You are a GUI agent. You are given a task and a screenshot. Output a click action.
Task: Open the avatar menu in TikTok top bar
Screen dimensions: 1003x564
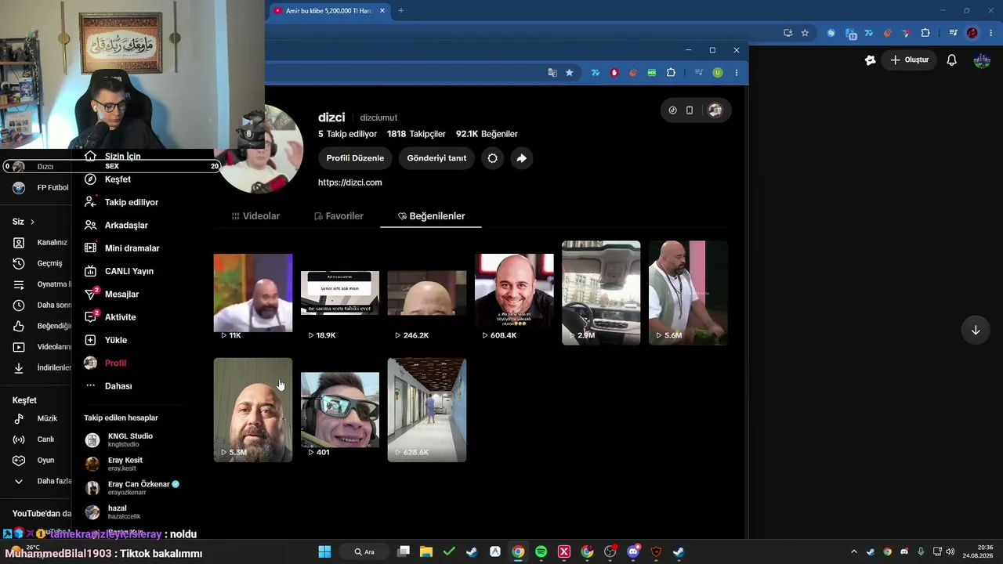coord(715,110)
